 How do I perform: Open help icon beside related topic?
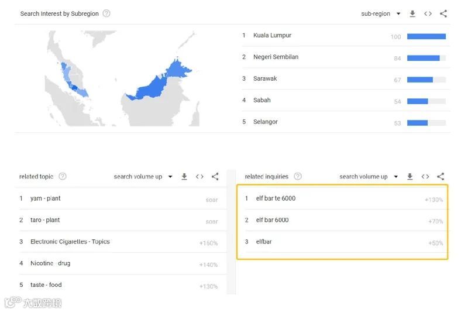(x=63, y=176)
